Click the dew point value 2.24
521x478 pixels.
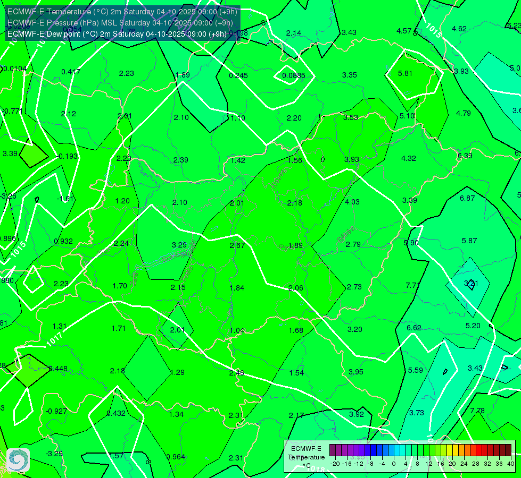pyautogui.click(x=121, y=243)
